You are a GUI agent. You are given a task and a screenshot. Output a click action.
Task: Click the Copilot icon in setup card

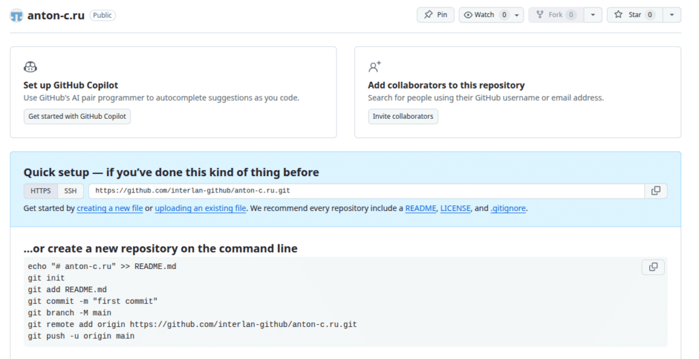[30, 67]
